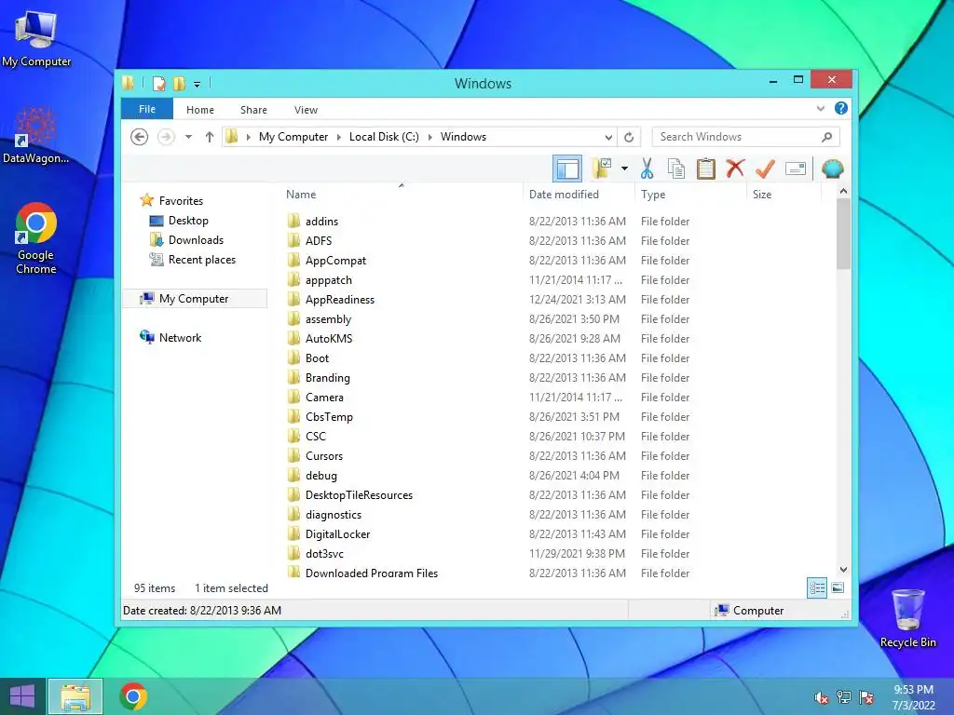Select the Recycle Bin desktop icon
The height and width of the screenshot is (715, 954).
tap(907, 618)
